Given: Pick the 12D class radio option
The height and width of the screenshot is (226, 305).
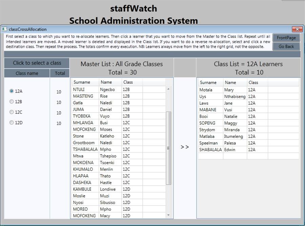Looking at the screenshot, I should (12, 123).
